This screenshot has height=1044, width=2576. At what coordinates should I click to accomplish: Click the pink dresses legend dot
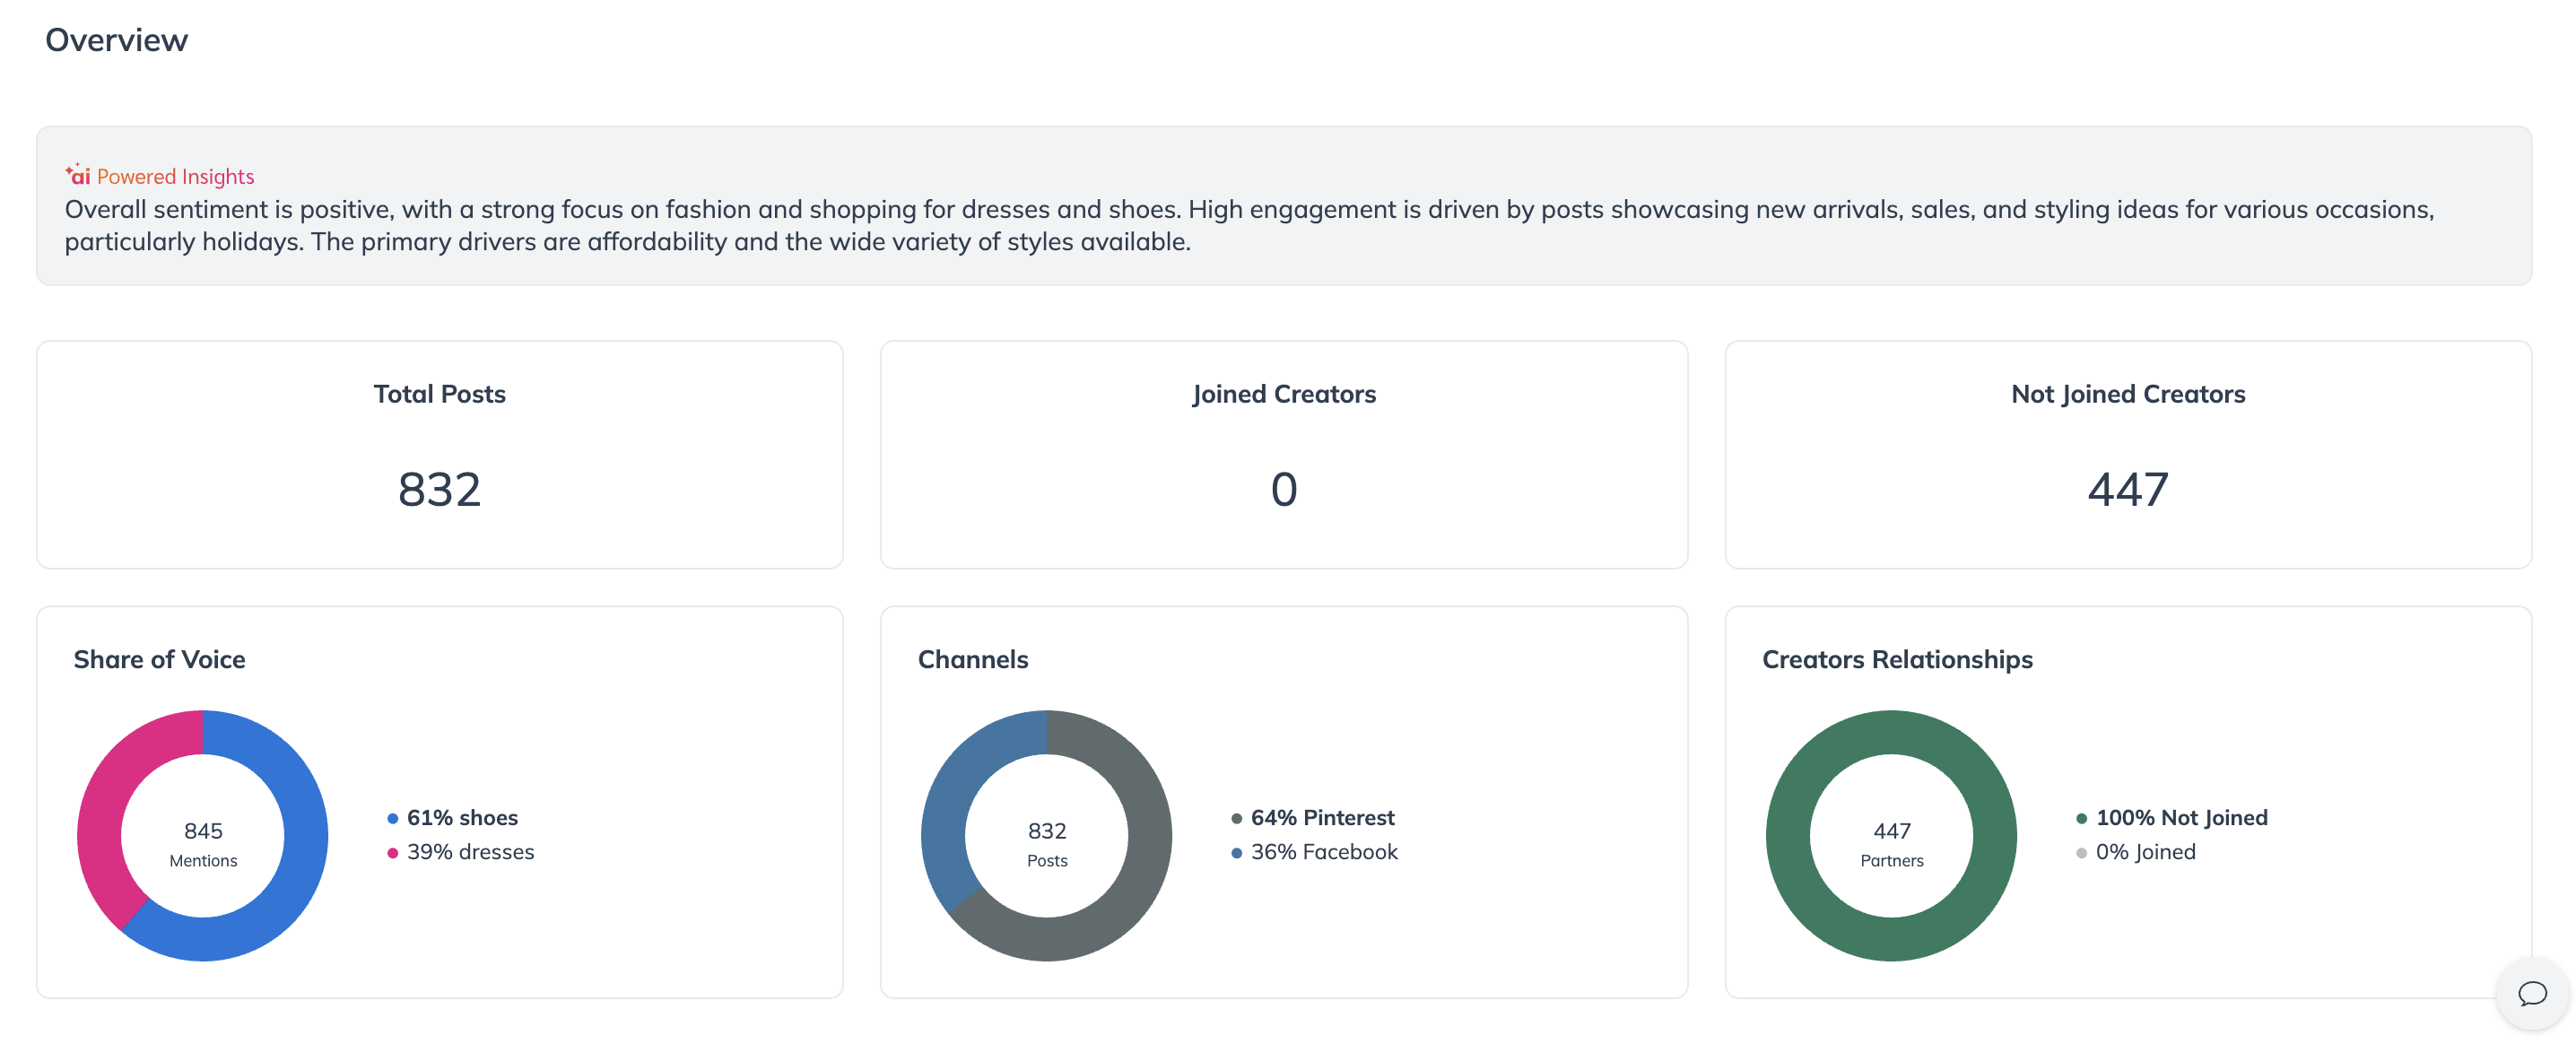pos(393,852)
